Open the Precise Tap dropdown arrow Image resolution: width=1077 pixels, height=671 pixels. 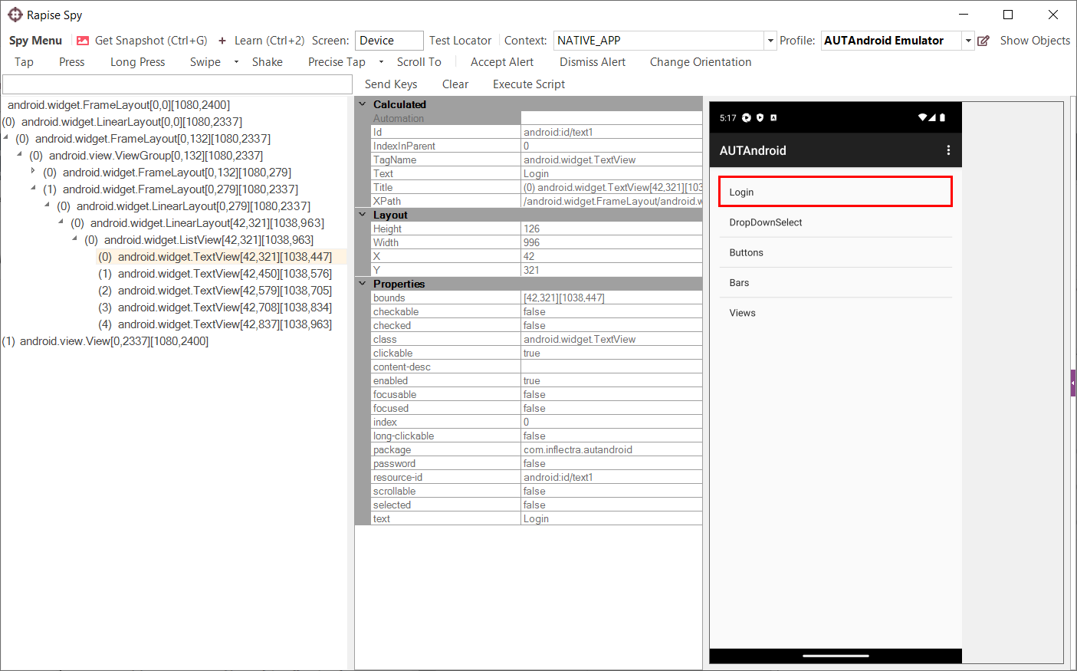[381, 62]
